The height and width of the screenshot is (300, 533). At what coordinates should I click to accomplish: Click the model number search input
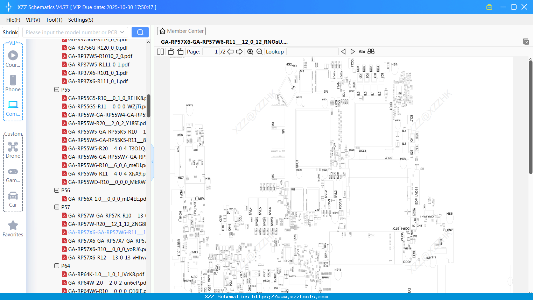point(71,32)
